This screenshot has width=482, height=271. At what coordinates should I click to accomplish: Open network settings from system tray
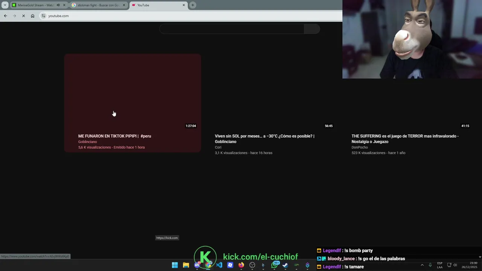tap(449, 265)
